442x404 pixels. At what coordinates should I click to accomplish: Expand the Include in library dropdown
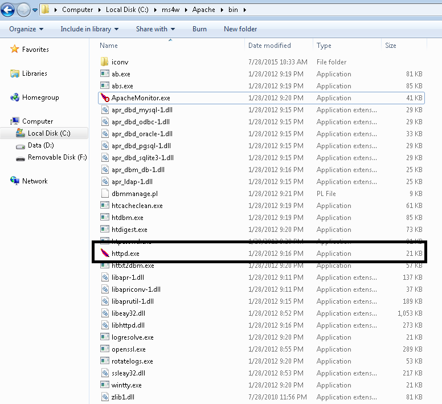point(89,29)
